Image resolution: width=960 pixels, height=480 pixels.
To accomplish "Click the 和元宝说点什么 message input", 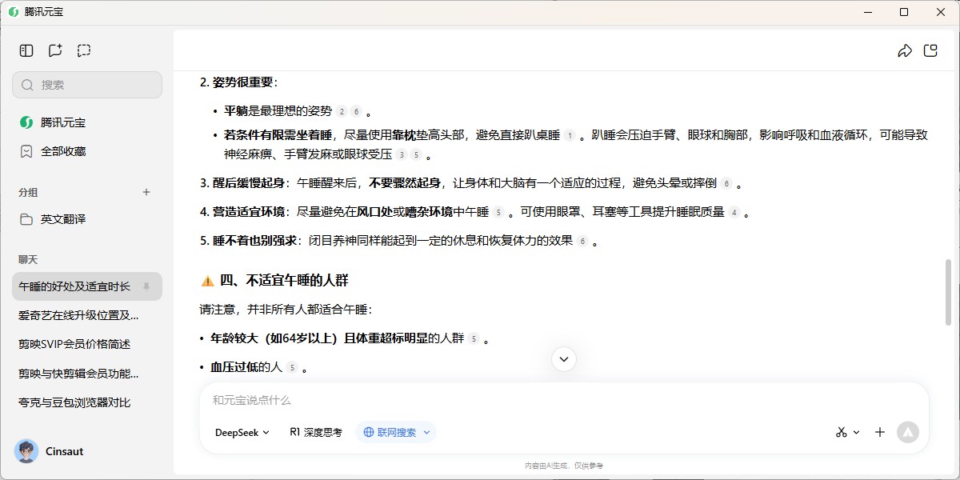I will click(x=560, y=400).
